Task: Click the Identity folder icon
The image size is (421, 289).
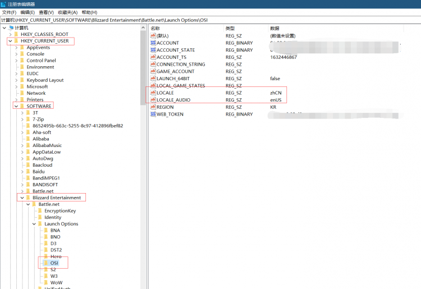Action: point(40,217)
